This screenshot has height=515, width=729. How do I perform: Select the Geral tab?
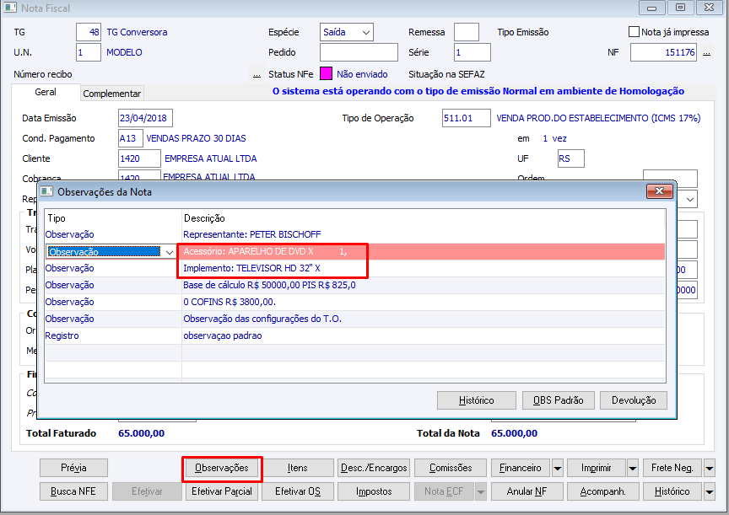(x=46, y=92)
